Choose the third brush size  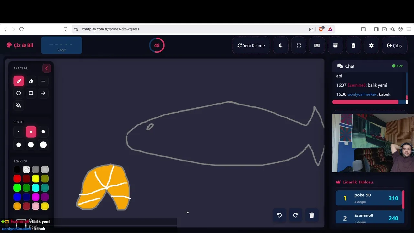(x=43, y=132)
